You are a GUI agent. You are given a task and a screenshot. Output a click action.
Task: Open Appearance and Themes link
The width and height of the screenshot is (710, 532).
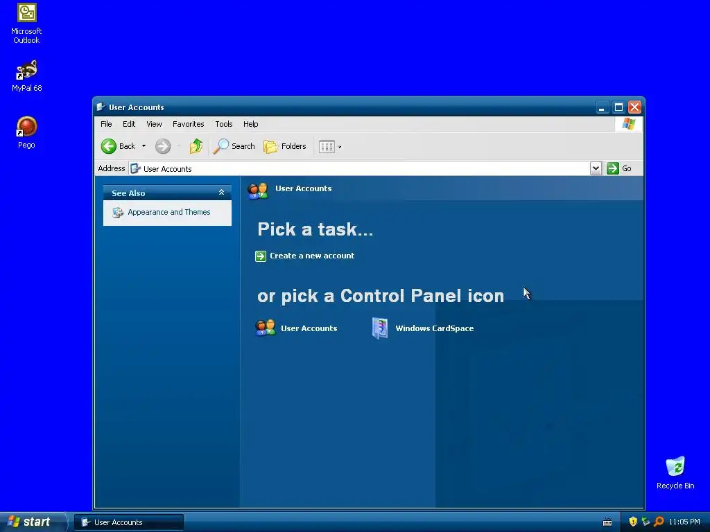pyautogui.click(x=169, y=212)
